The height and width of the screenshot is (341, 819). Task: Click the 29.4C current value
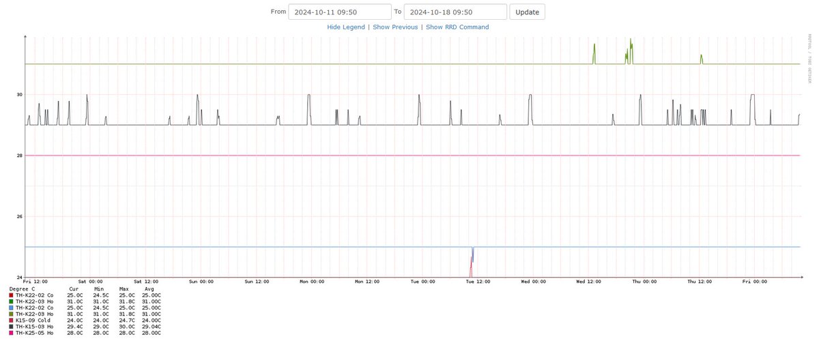pyautogui.click(x=76, y=327)
